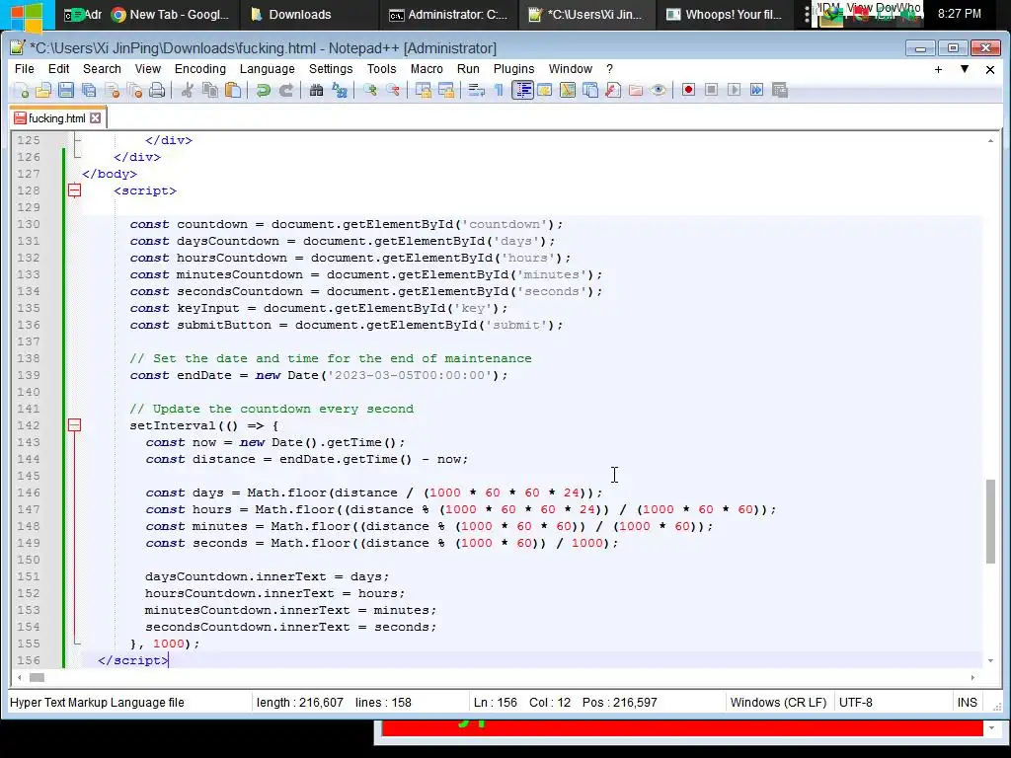Click the Windows (CR LF) status bar field
The image size is (1011, 758).
tap(778, 703)
